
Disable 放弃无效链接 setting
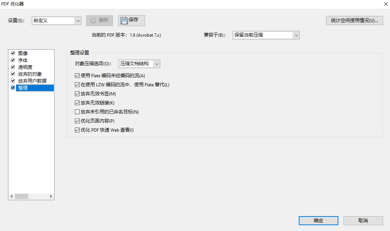coord(77,103)
